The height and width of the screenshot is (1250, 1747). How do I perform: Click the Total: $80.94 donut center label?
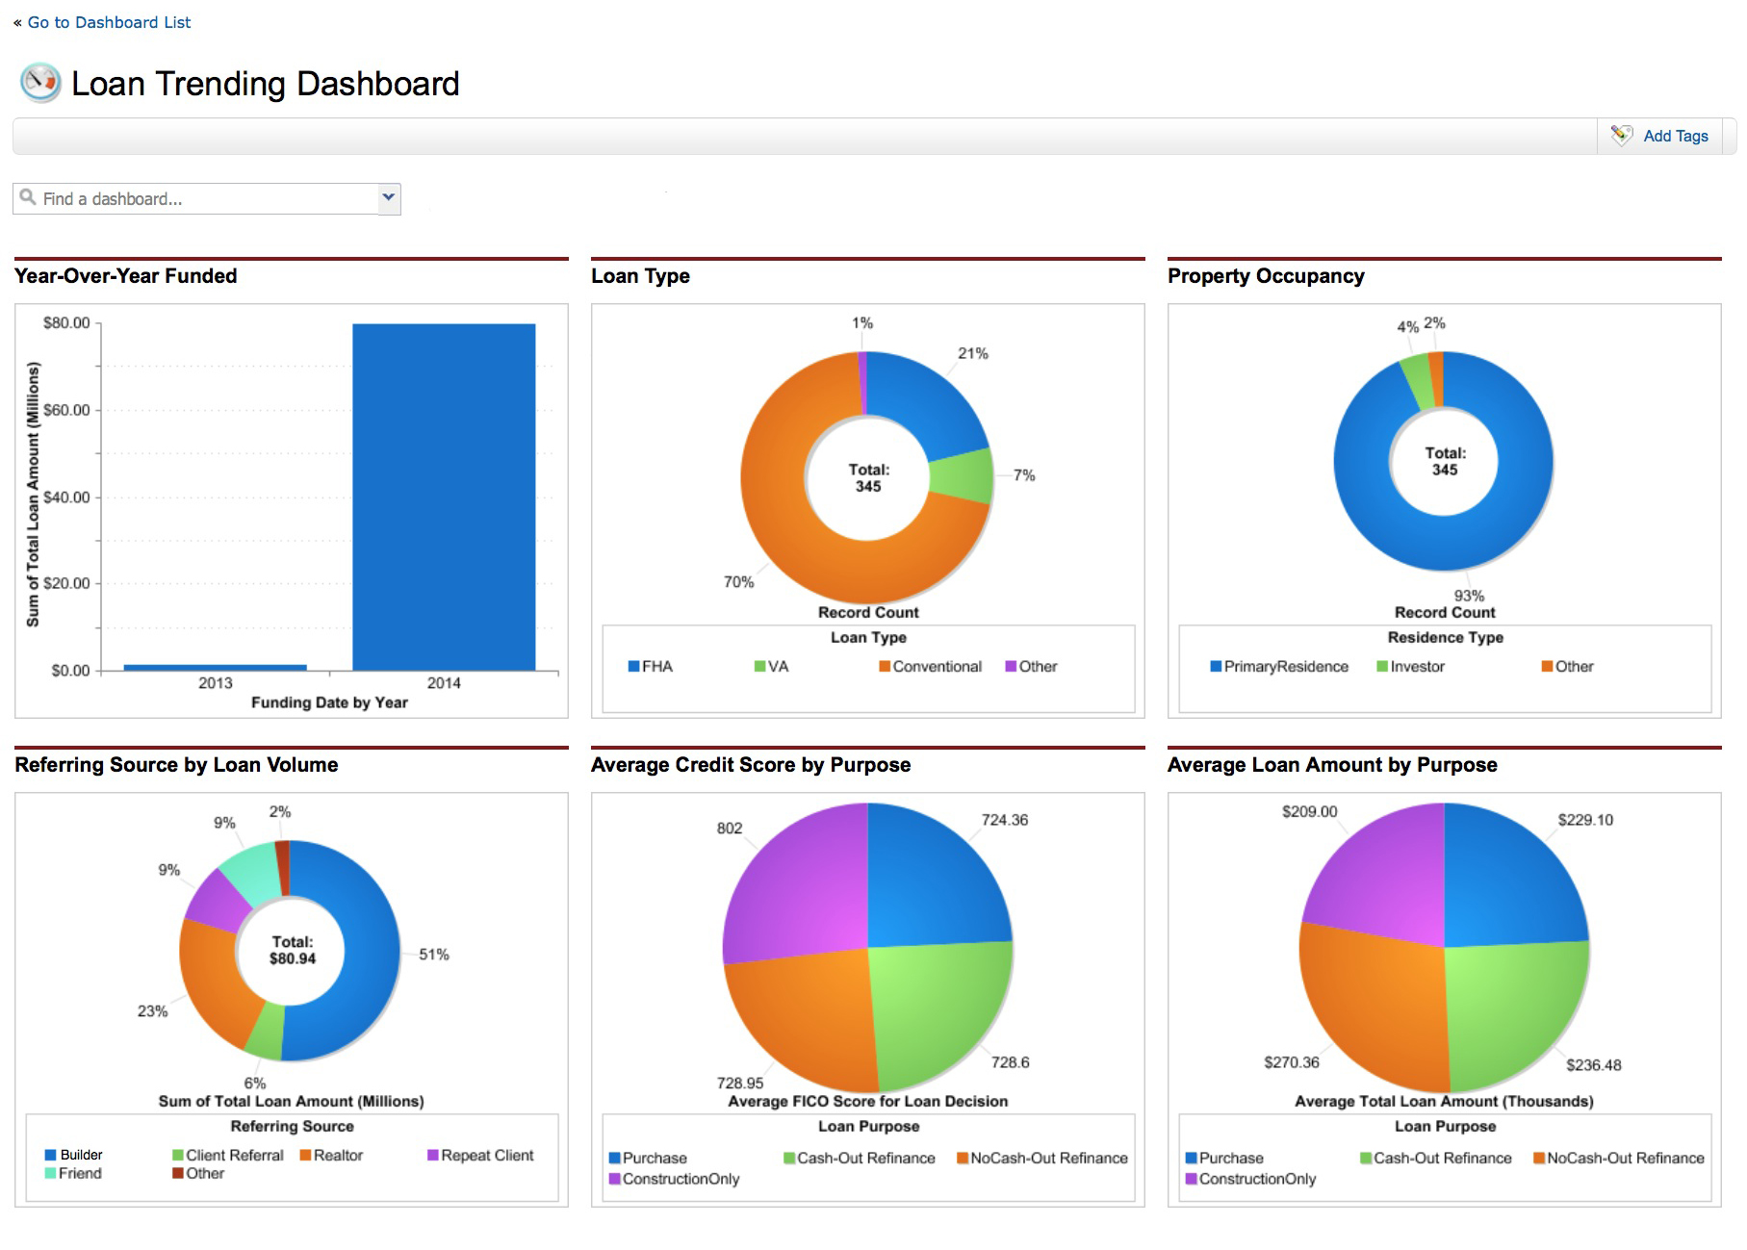click(292, 951)
